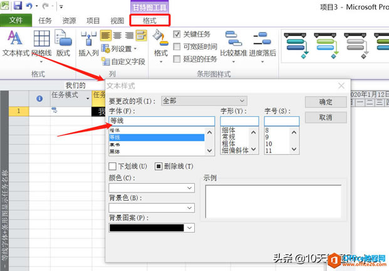Open the quick access toolbar customize arrow

61,6
